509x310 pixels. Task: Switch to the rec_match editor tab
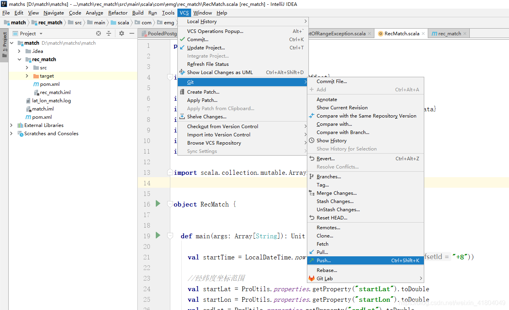point(449,34)
